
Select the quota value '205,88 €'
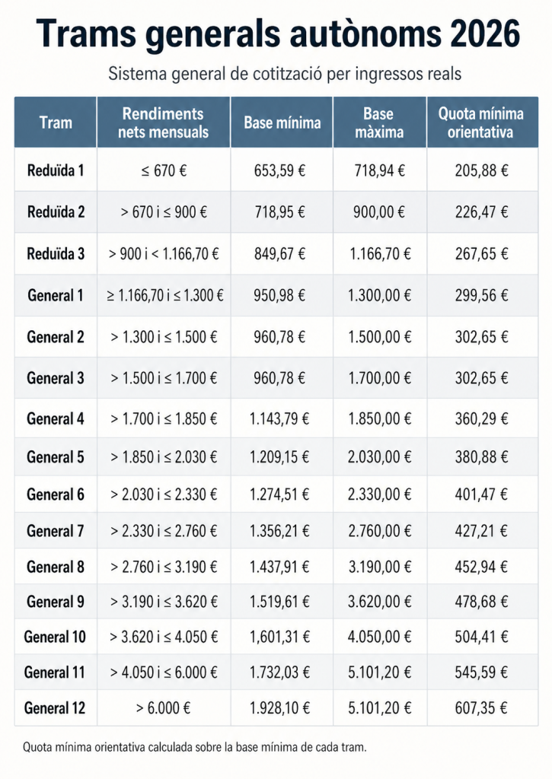480,170
